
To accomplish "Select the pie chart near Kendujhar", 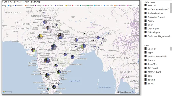I will point(72,57).
